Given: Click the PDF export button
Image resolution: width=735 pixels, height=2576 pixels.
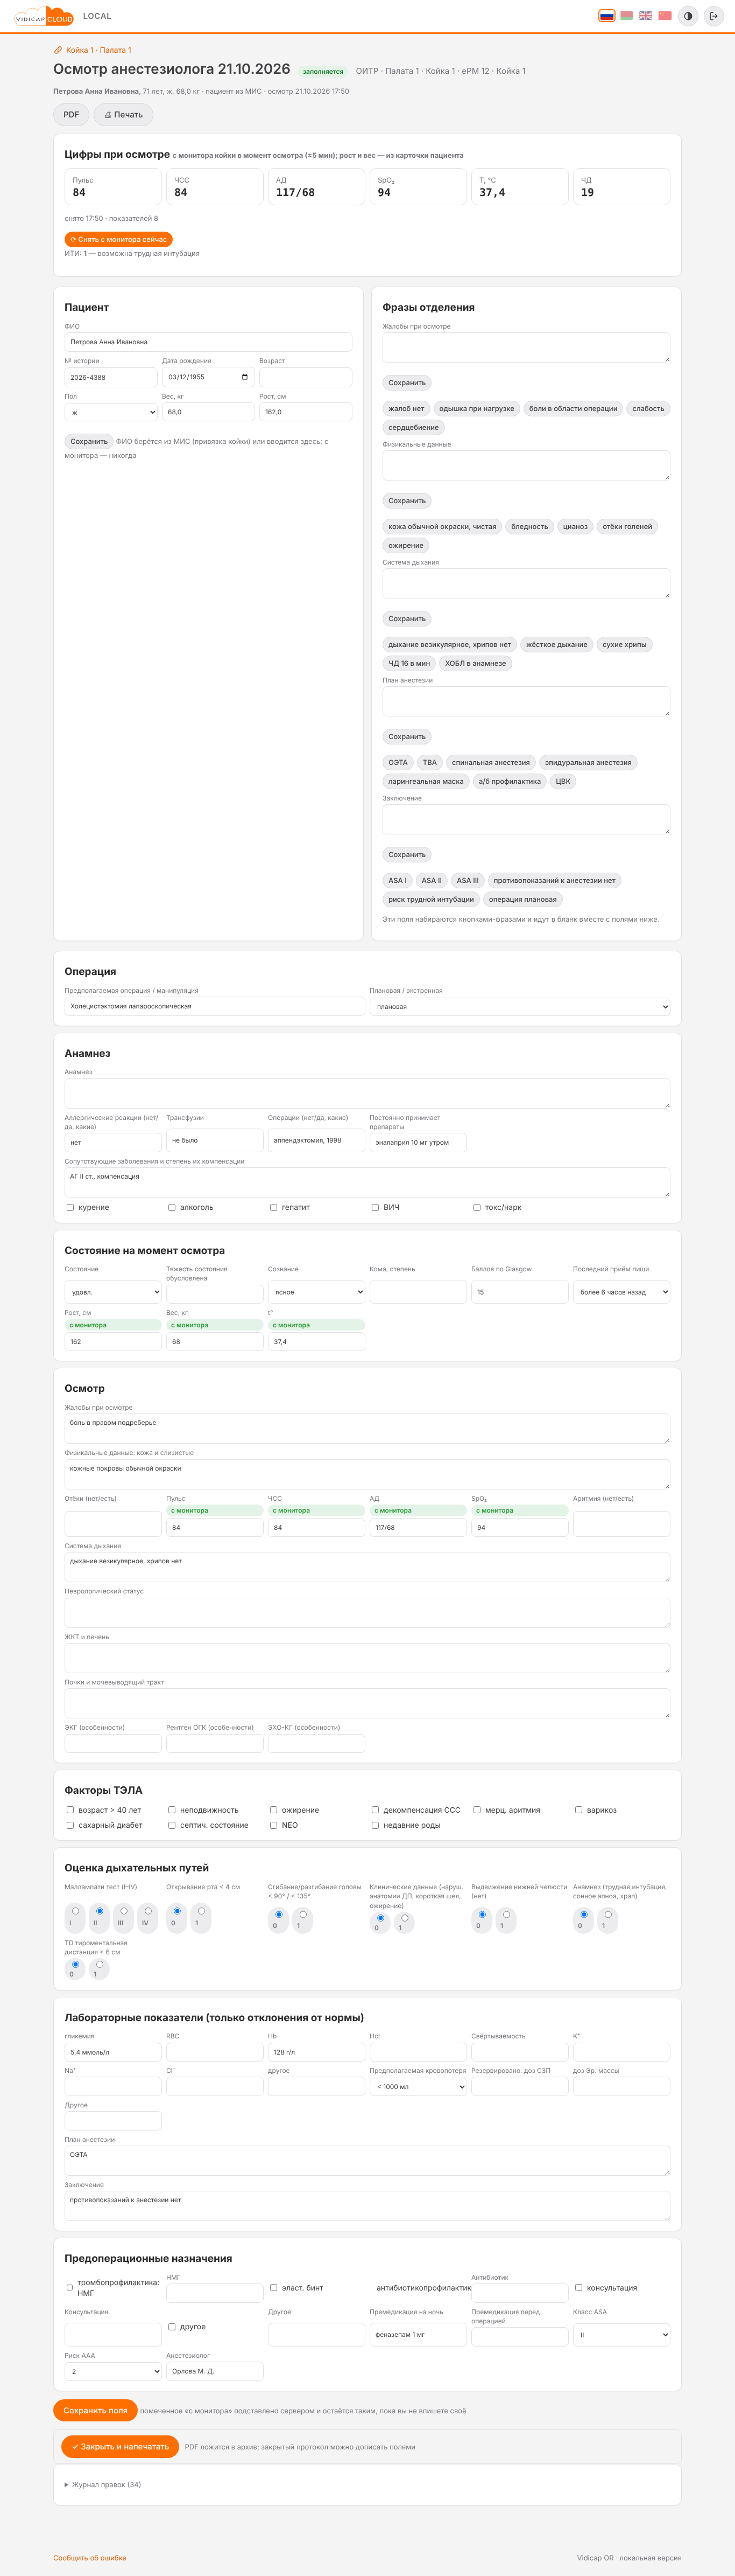Looking at the screenshot, I should (71, 115).
